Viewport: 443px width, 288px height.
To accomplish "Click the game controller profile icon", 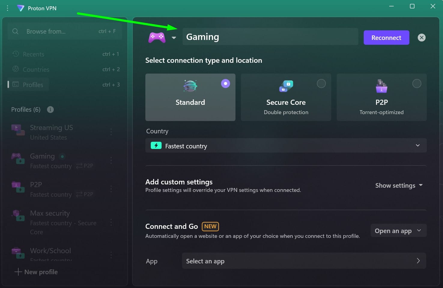I will 157,38.
